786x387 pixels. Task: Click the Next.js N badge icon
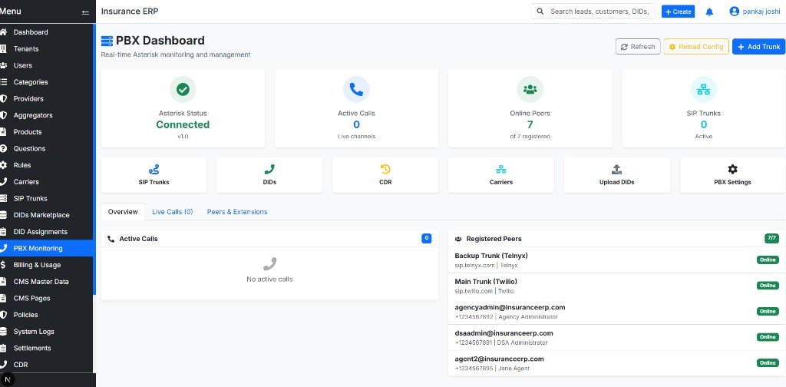pyautogui.click(x=8, y=379)
